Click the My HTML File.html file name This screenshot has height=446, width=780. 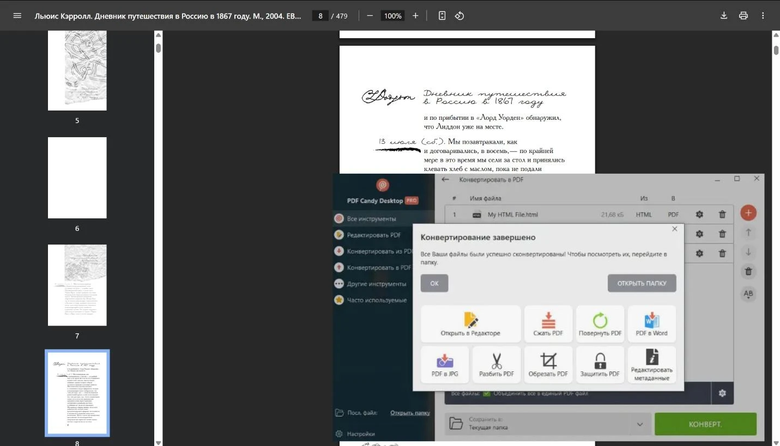(x=512, y=215)
